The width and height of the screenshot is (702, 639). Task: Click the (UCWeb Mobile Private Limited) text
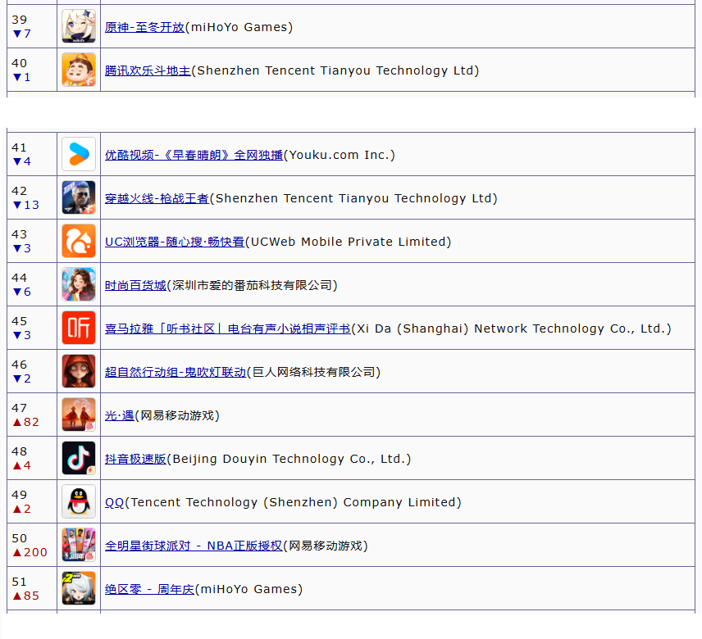349,242
